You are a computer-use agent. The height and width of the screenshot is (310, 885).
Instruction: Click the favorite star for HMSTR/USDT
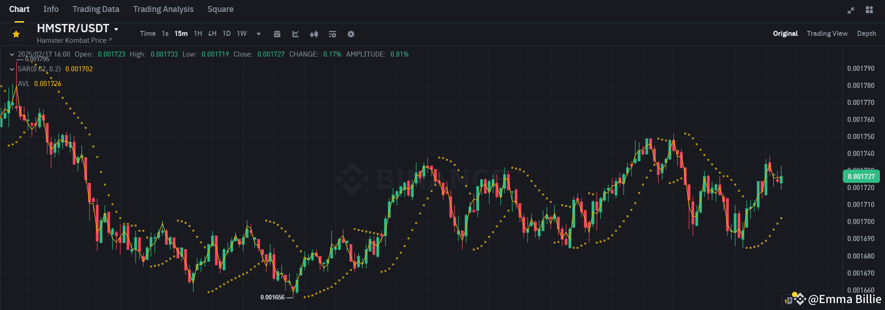[x=16, y=34]
